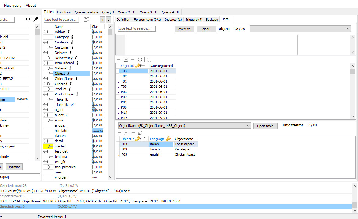The image size is (358, 219).
Task: Click the table list search field
Action: click(x=61, y=20)
